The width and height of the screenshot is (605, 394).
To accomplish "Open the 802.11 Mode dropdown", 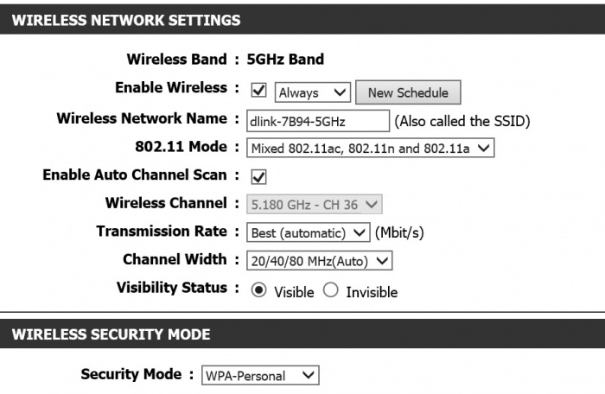I will point(371,149).
